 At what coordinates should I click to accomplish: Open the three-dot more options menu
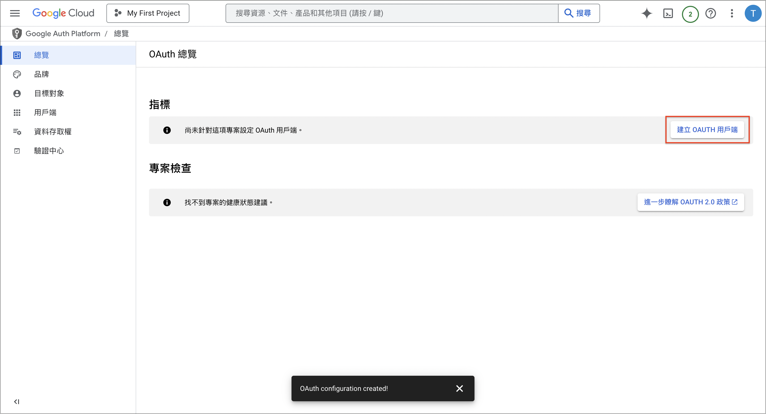click(x=732, y=13)
